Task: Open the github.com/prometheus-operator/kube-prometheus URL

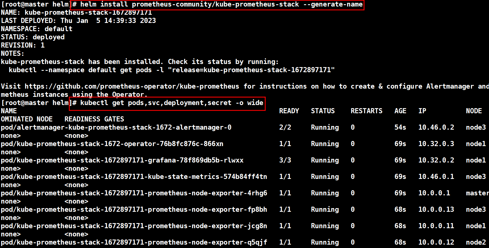Action: point(132,86)
